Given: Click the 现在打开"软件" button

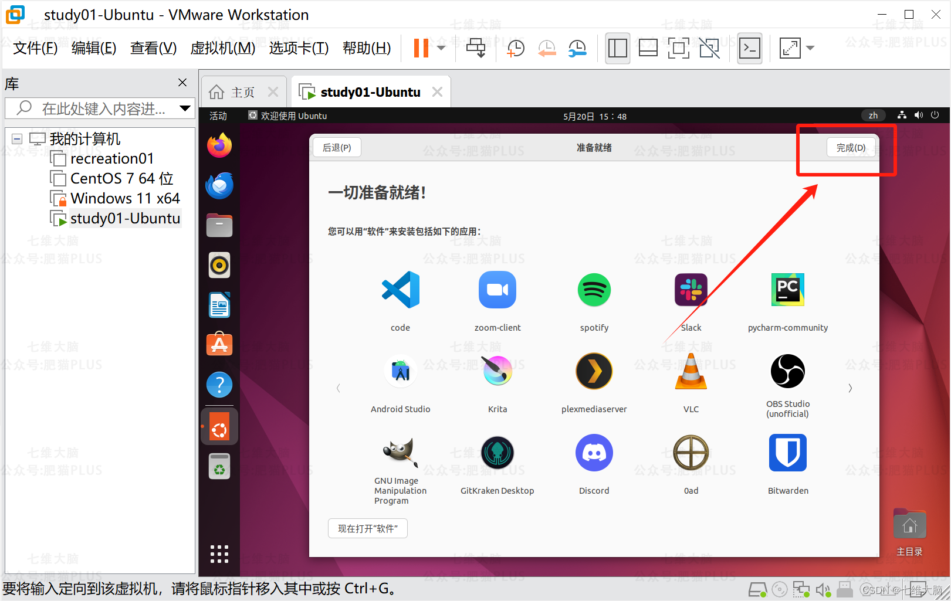Looking at the screenshot, I should click(368, 528).
